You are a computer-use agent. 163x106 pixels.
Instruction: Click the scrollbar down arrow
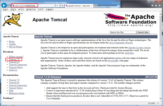coord(160,99)
